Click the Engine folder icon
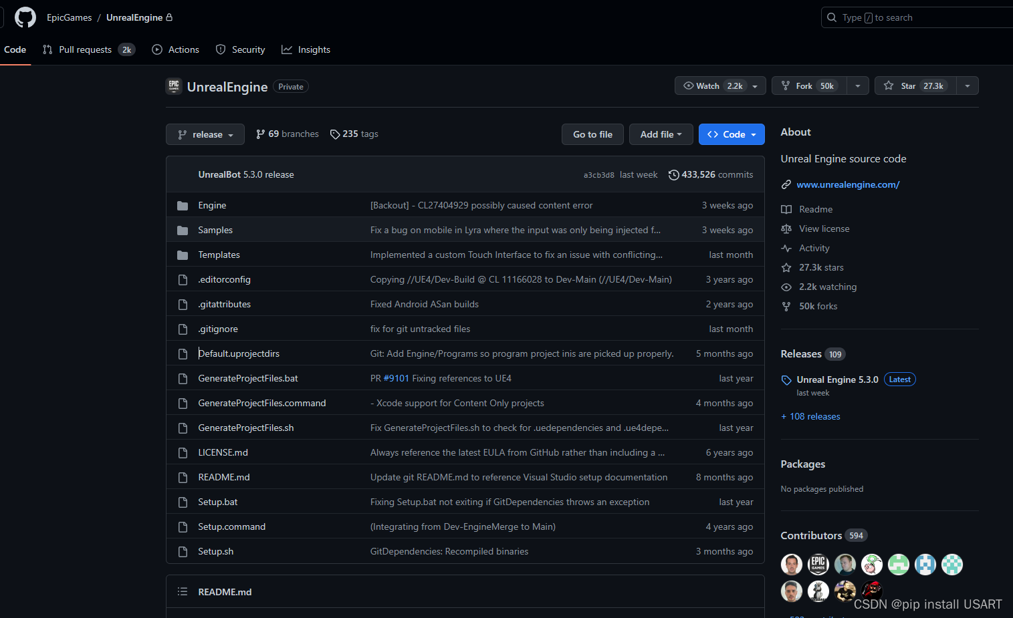This screenshot has height=618, width=1013. 183,206
